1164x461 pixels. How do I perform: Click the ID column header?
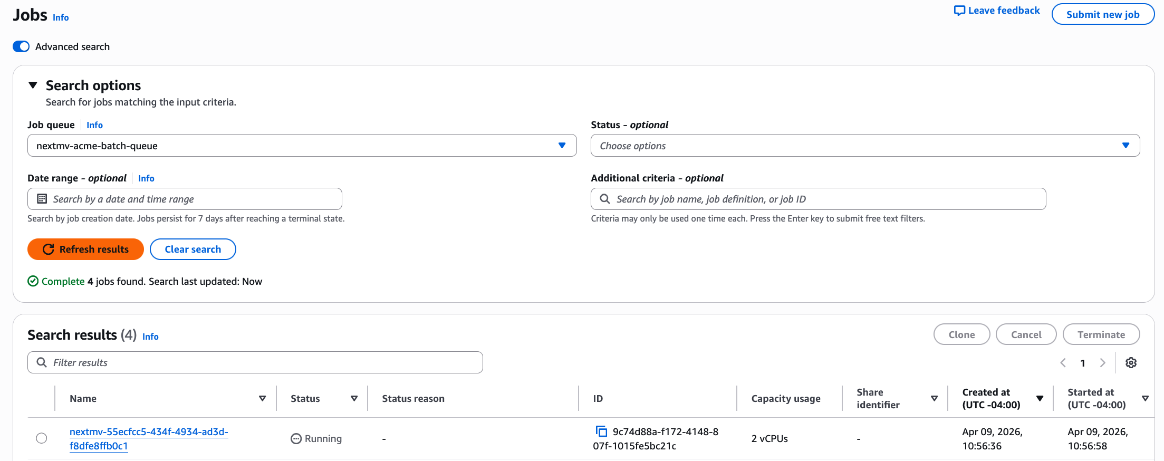tap(598, 399)
